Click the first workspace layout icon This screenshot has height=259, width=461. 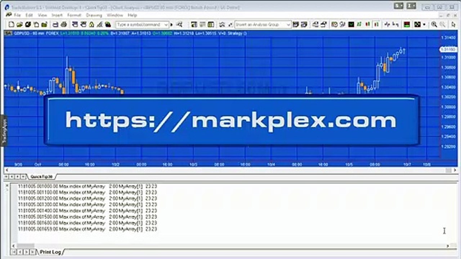pos(194,24)
